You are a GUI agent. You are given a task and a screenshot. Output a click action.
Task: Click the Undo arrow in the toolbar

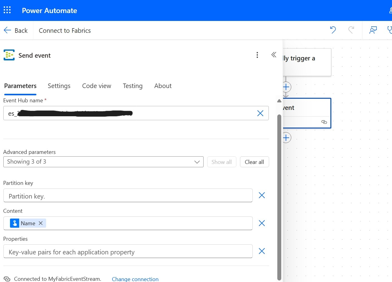point(333,30)
